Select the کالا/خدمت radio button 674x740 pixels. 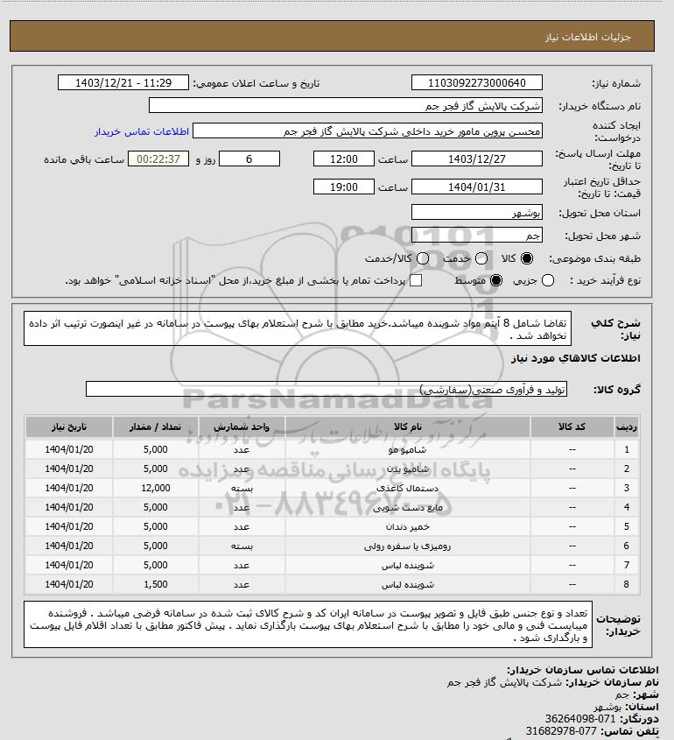click(x=423, y=258)
